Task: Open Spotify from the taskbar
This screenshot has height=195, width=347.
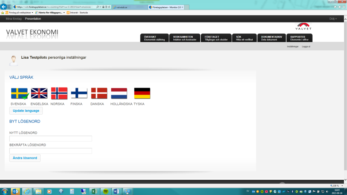Action: 106,191
